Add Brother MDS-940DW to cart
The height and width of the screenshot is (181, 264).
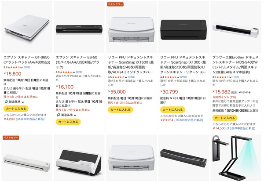(x=225, y=118)
